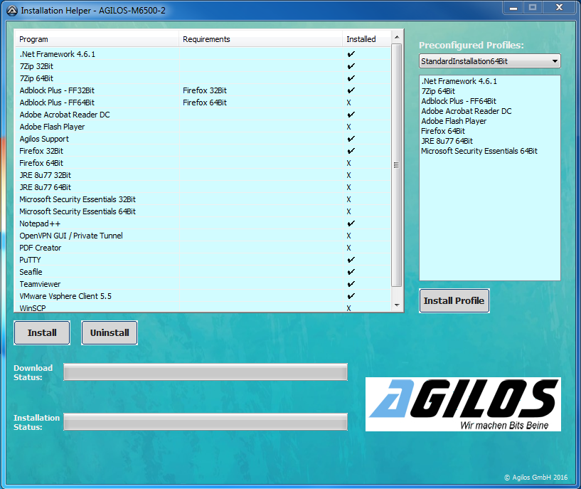Click the Install Profile button

tap(454, 300)
